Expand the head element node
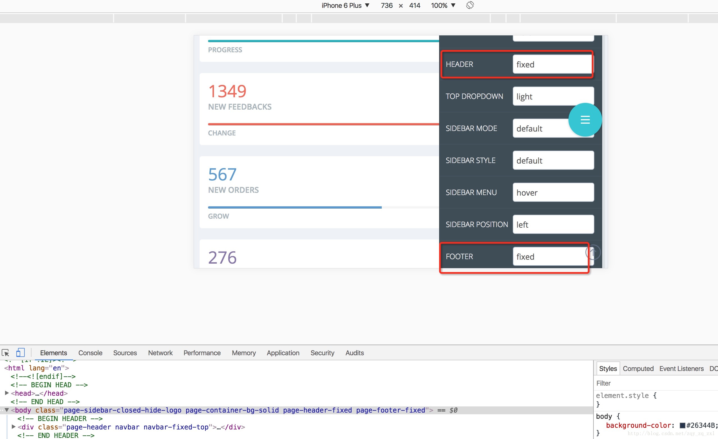This screenshot has width=718, height=439. pyautogui.click(x=7, y=393)
